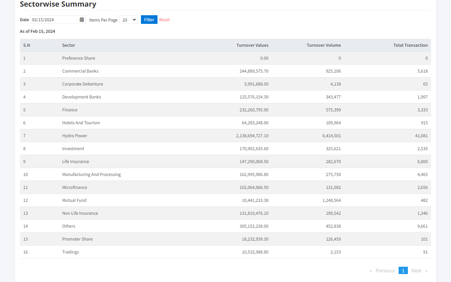Click the Sector column header
Image resolution: width=451 pixels, height=282 pixels.
coord(69,45)
